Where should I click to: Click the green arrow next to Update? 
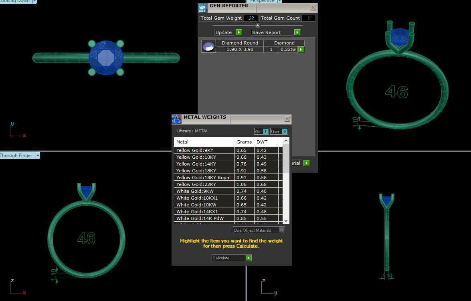[239, 32]
